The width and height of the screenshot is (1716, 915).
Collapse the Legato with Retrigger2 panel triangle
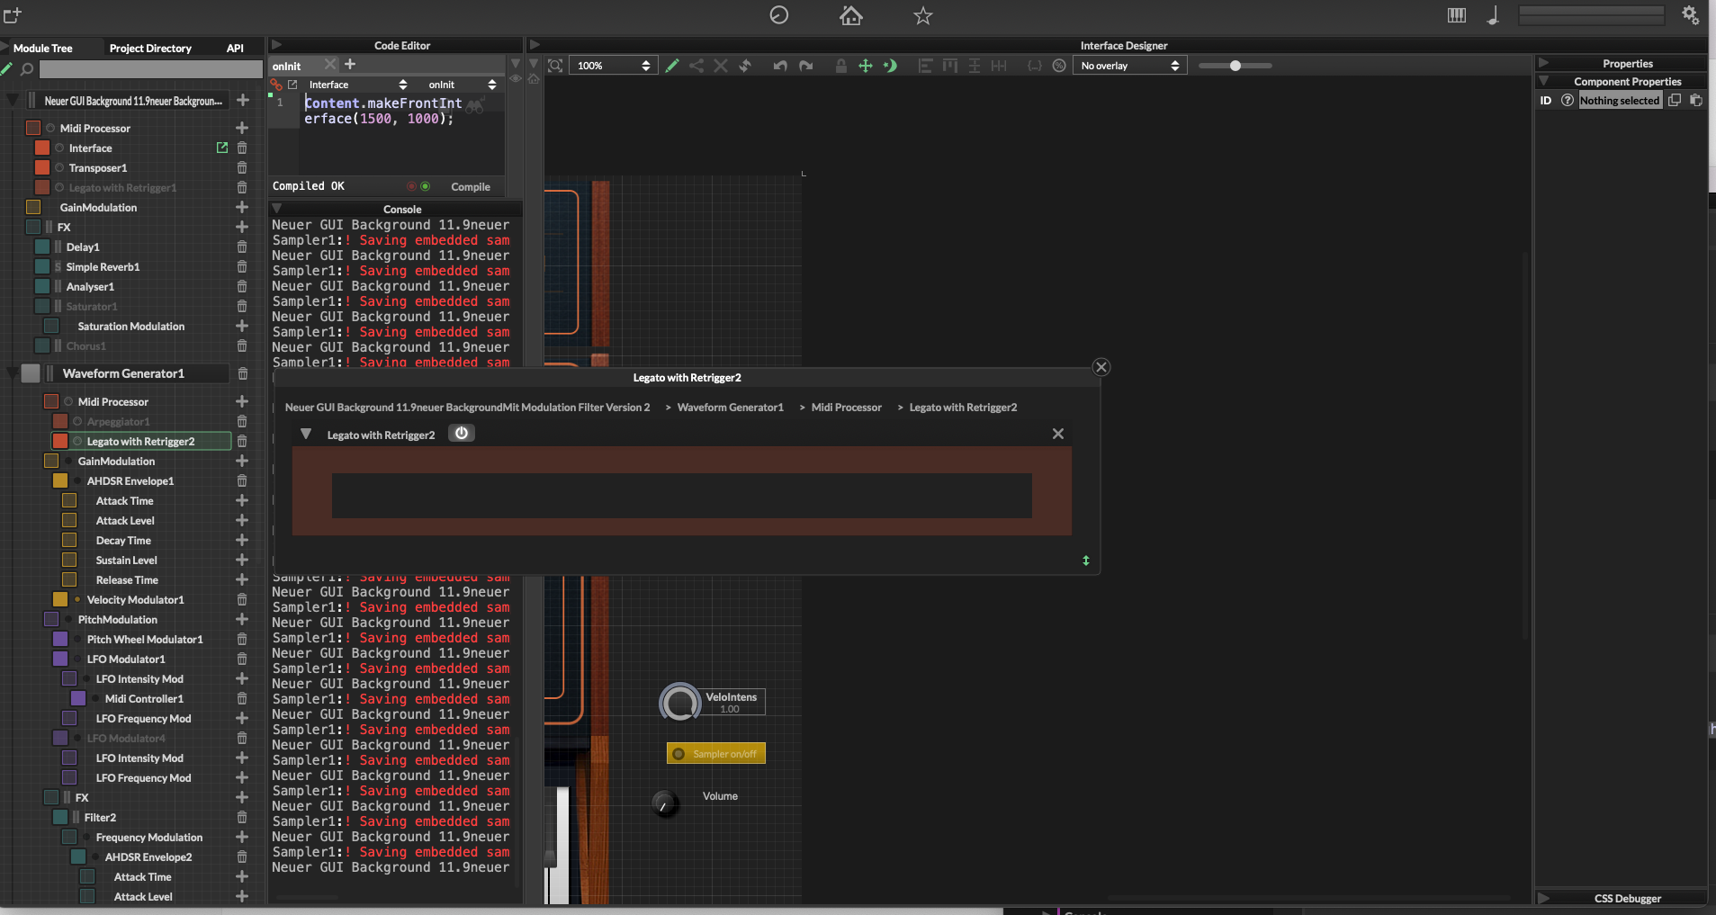306,435
